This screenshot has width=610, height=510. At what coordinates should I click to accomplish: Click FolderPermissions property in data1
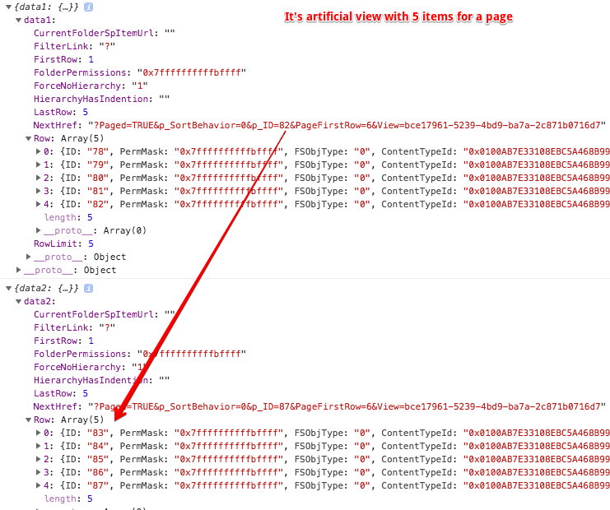click(x=140, y=72)
